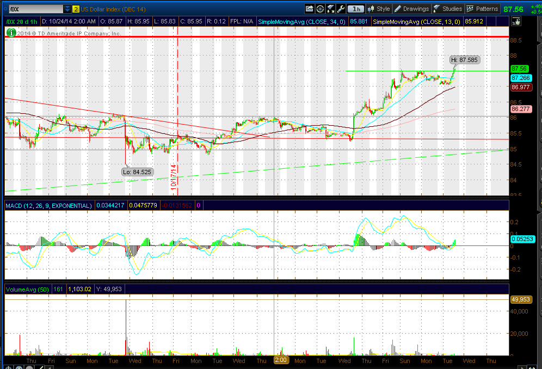Click the Lo: 84.525 price bubble
The width and height of the screenshot is (542, 369).
click(x=137, y=172)
